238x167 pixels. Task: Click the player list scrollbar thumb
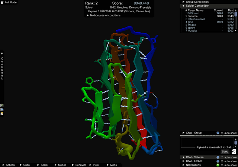[235, 14]
